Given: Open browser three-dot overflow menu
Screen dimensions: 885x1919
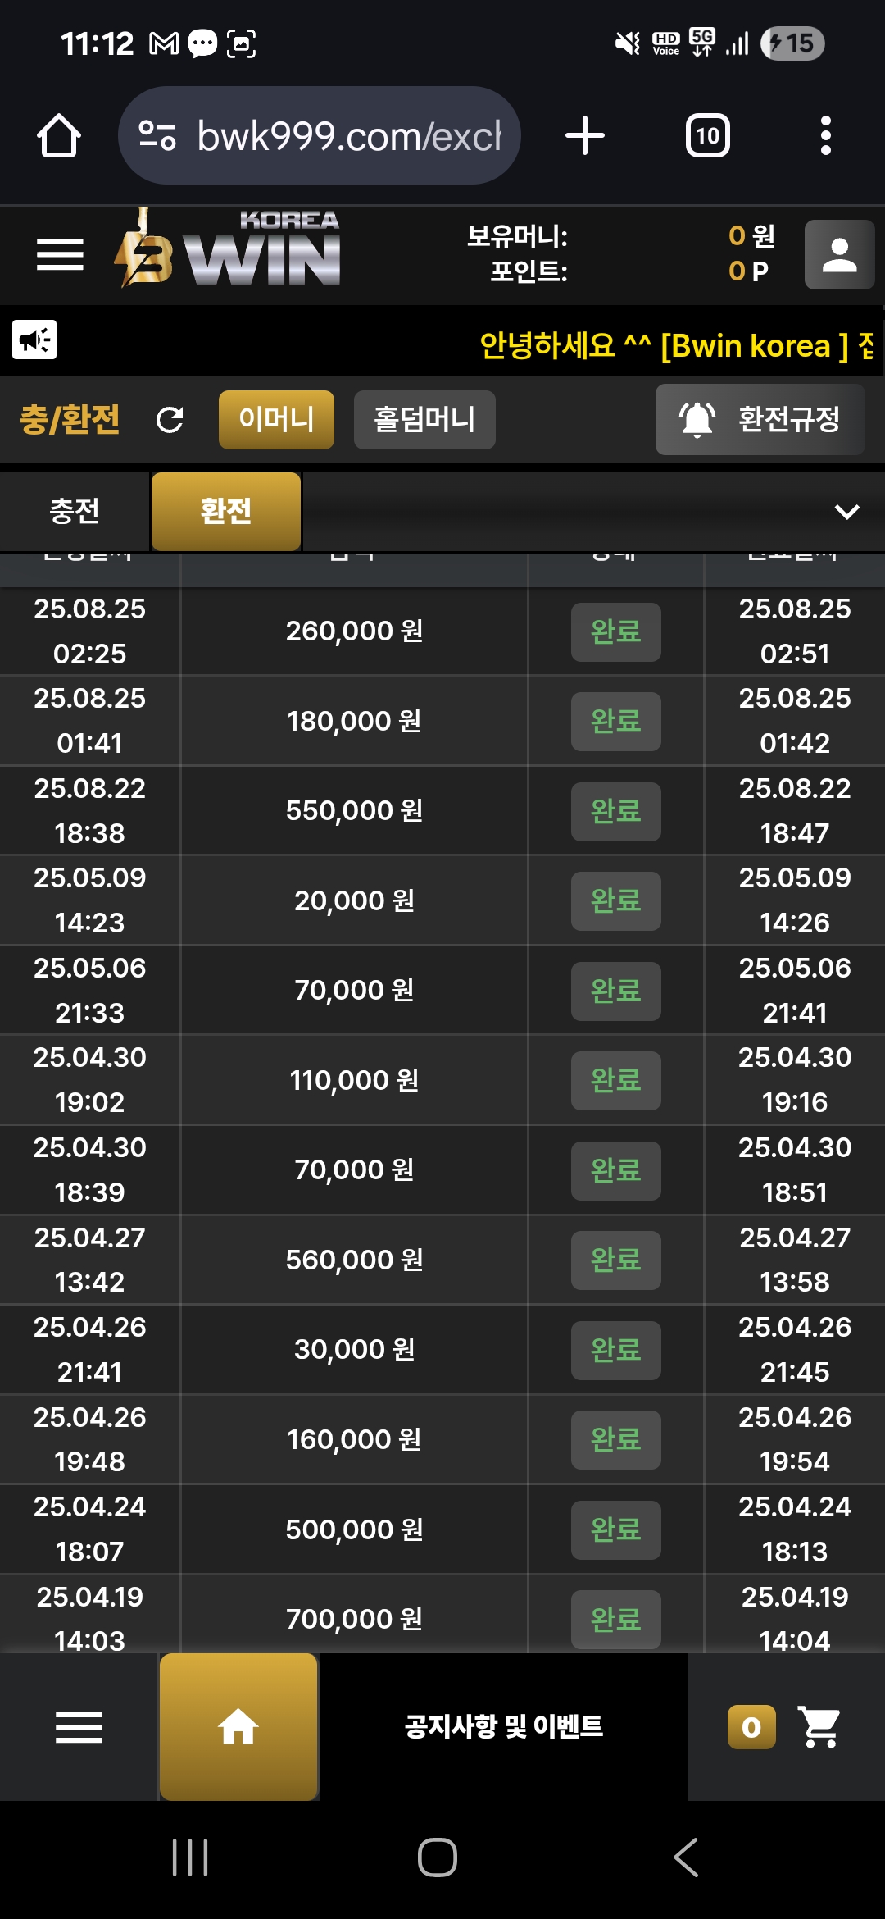Looking at the screenshot, I should pyautogui.click(x=826, y=135).
